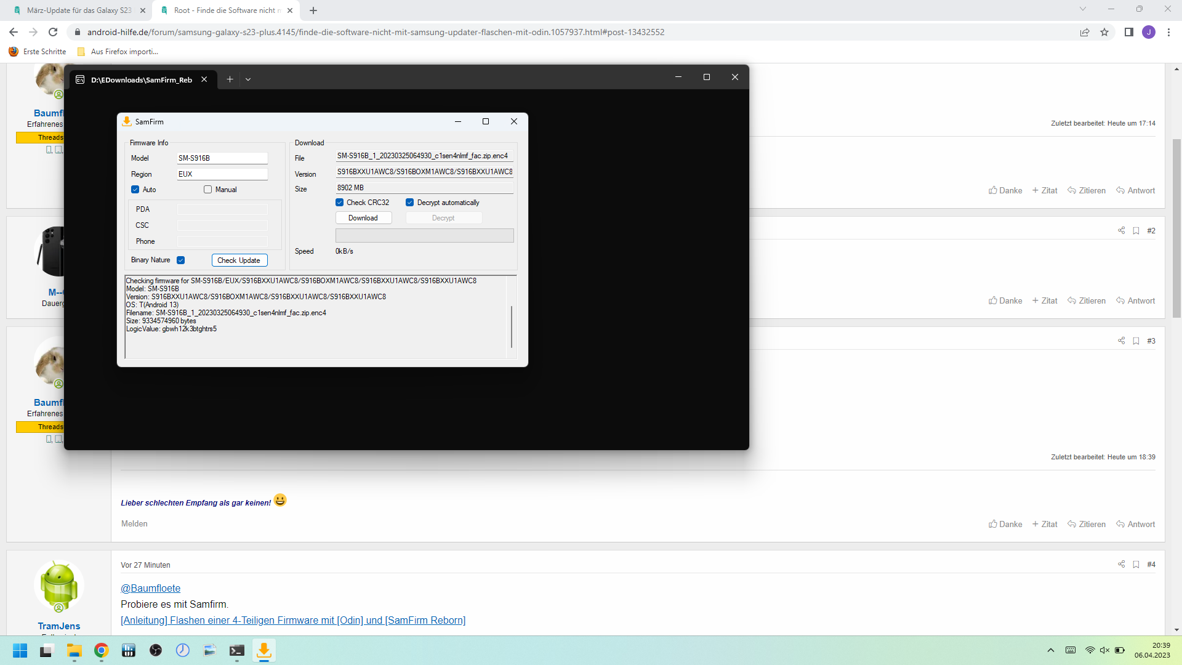The width and height of the screenshot is (1182, 665).
Task: Click the Check Update button
Action: pyautogui.click(x=239, y=260)
